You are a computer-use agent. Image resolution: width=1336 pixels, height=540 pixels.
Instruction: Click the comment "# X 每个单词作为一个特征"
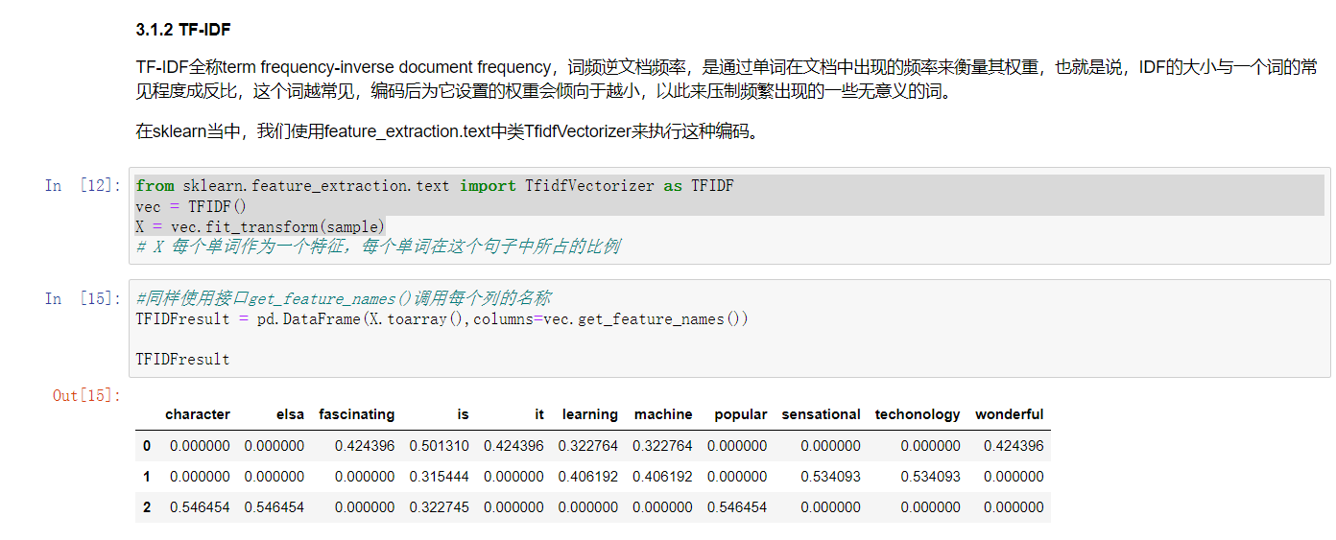[377, 247]
